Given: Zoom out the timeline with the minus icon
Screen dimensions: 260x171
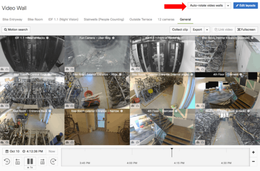Looking at the screenshot, I should pos(253,161).
